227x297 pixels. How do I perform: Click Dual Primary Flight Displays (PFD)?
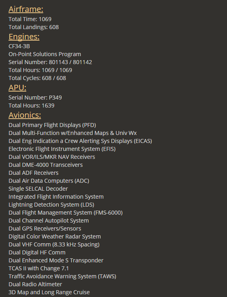pyautogui.click(x=52, y=125)
